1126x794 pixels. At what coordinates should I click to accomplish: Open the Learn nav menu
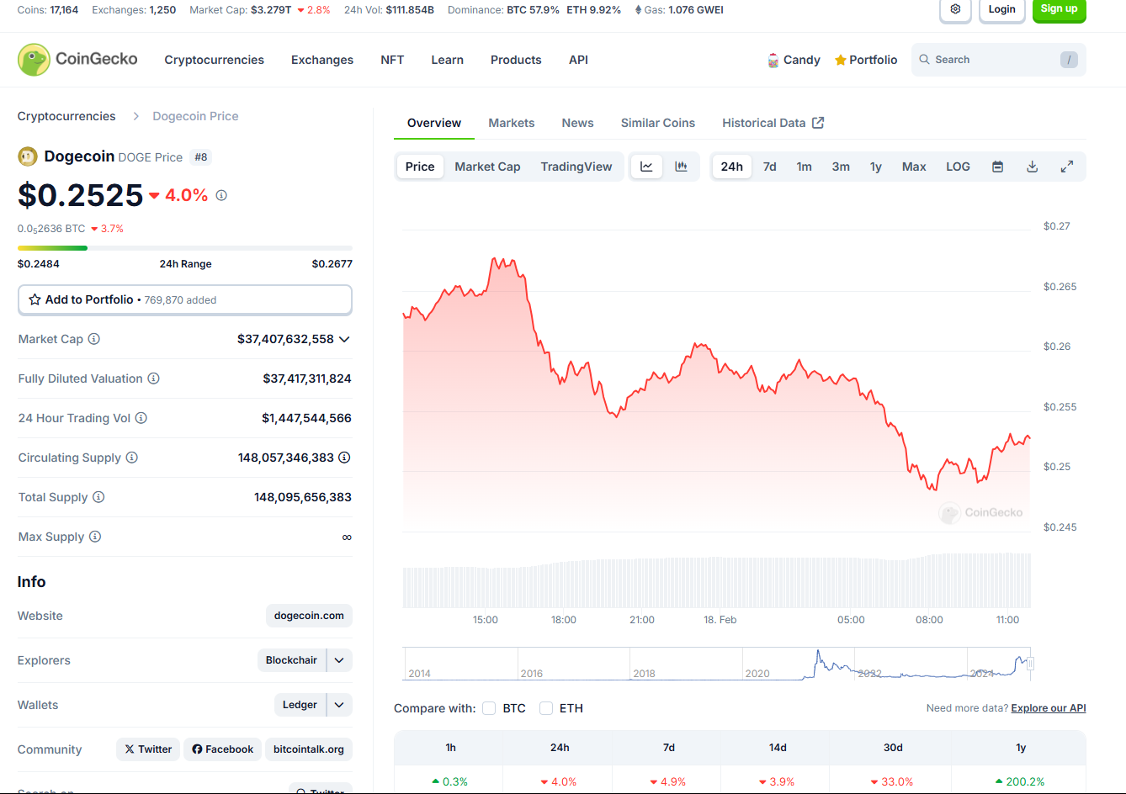point(447,60)
